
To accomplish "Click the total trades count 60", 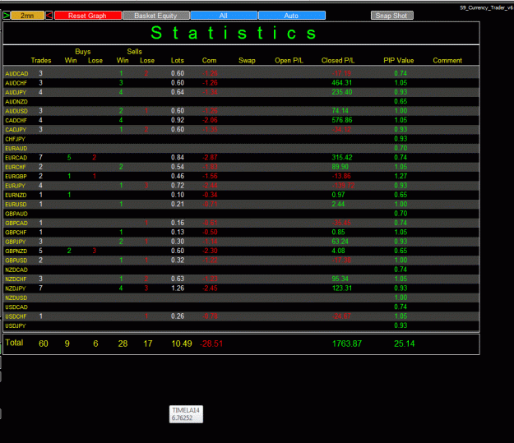I will [44, 344].
